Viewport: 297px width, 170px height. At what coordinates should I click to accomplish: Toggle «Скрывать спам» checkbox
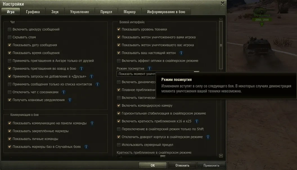pyautogui.click(x=10, y=37)
